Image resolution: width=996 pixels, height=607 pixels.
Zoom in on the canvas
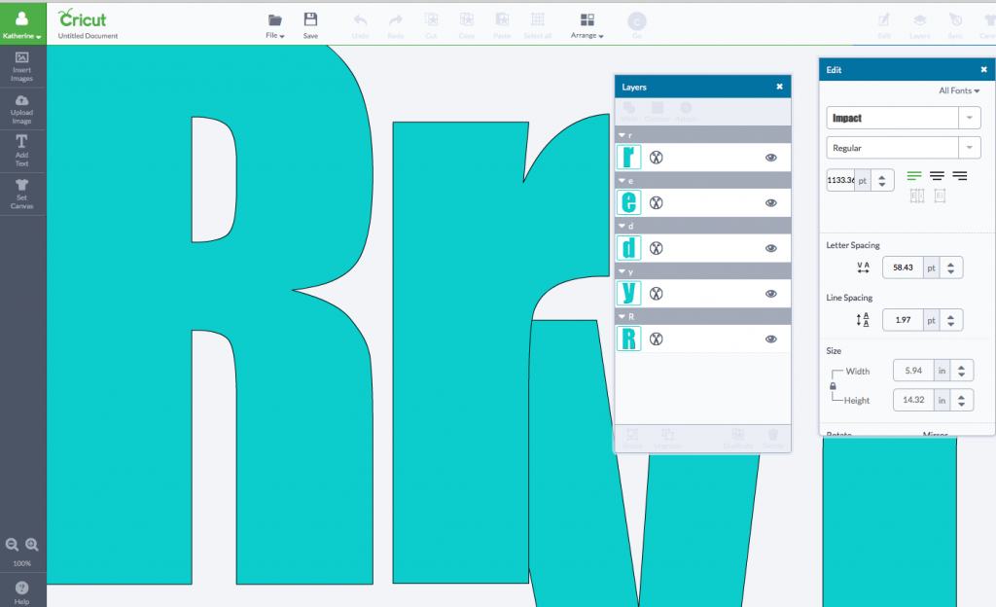(32, 545)
